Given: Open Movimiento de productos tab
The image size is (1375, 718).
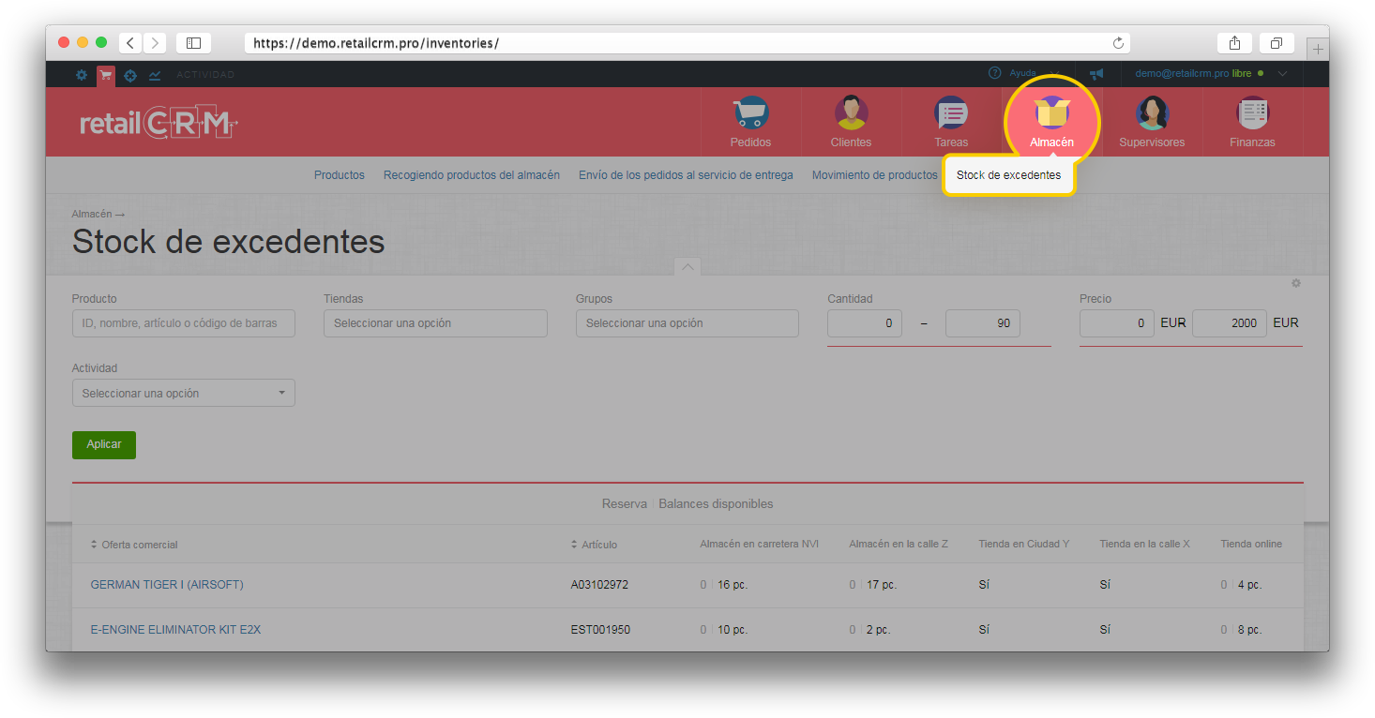Looking at the screenshot, I should [875, 175].
